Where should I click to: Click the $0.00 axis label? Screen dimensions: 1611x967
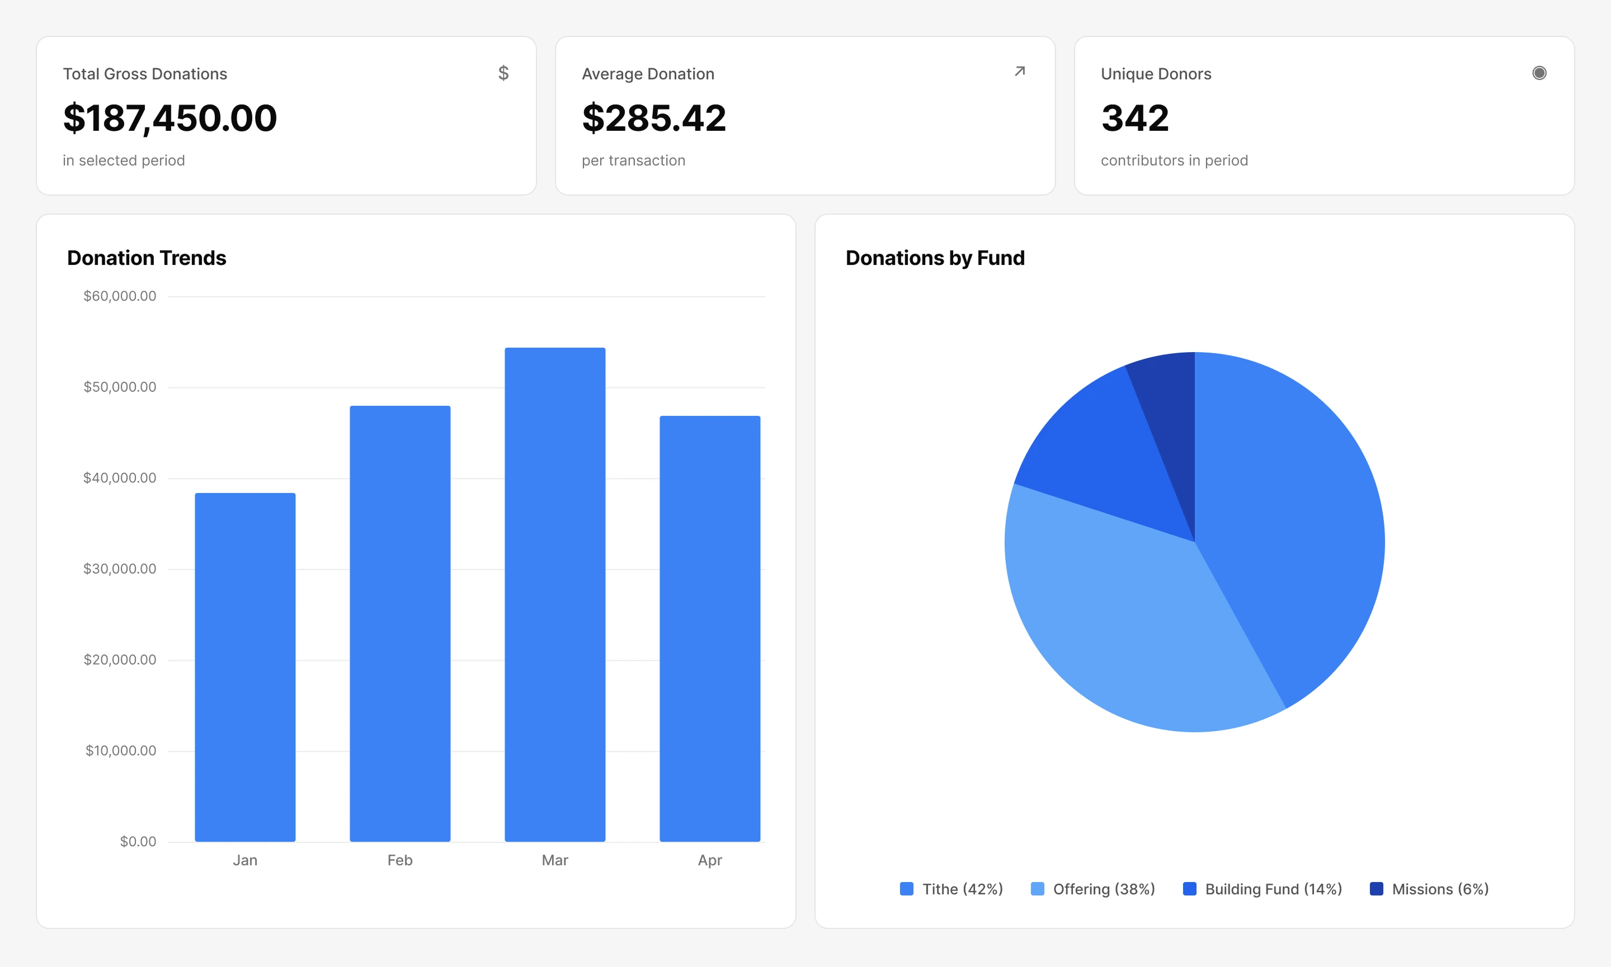[138, 841]
